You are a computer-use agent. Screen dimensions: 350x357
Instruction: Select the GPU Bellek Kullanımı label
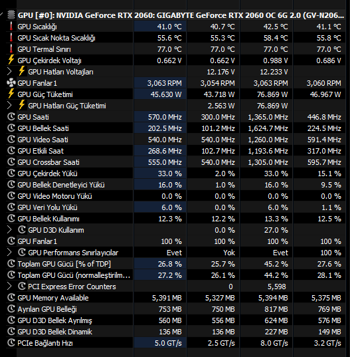click(x=48, y=219)
